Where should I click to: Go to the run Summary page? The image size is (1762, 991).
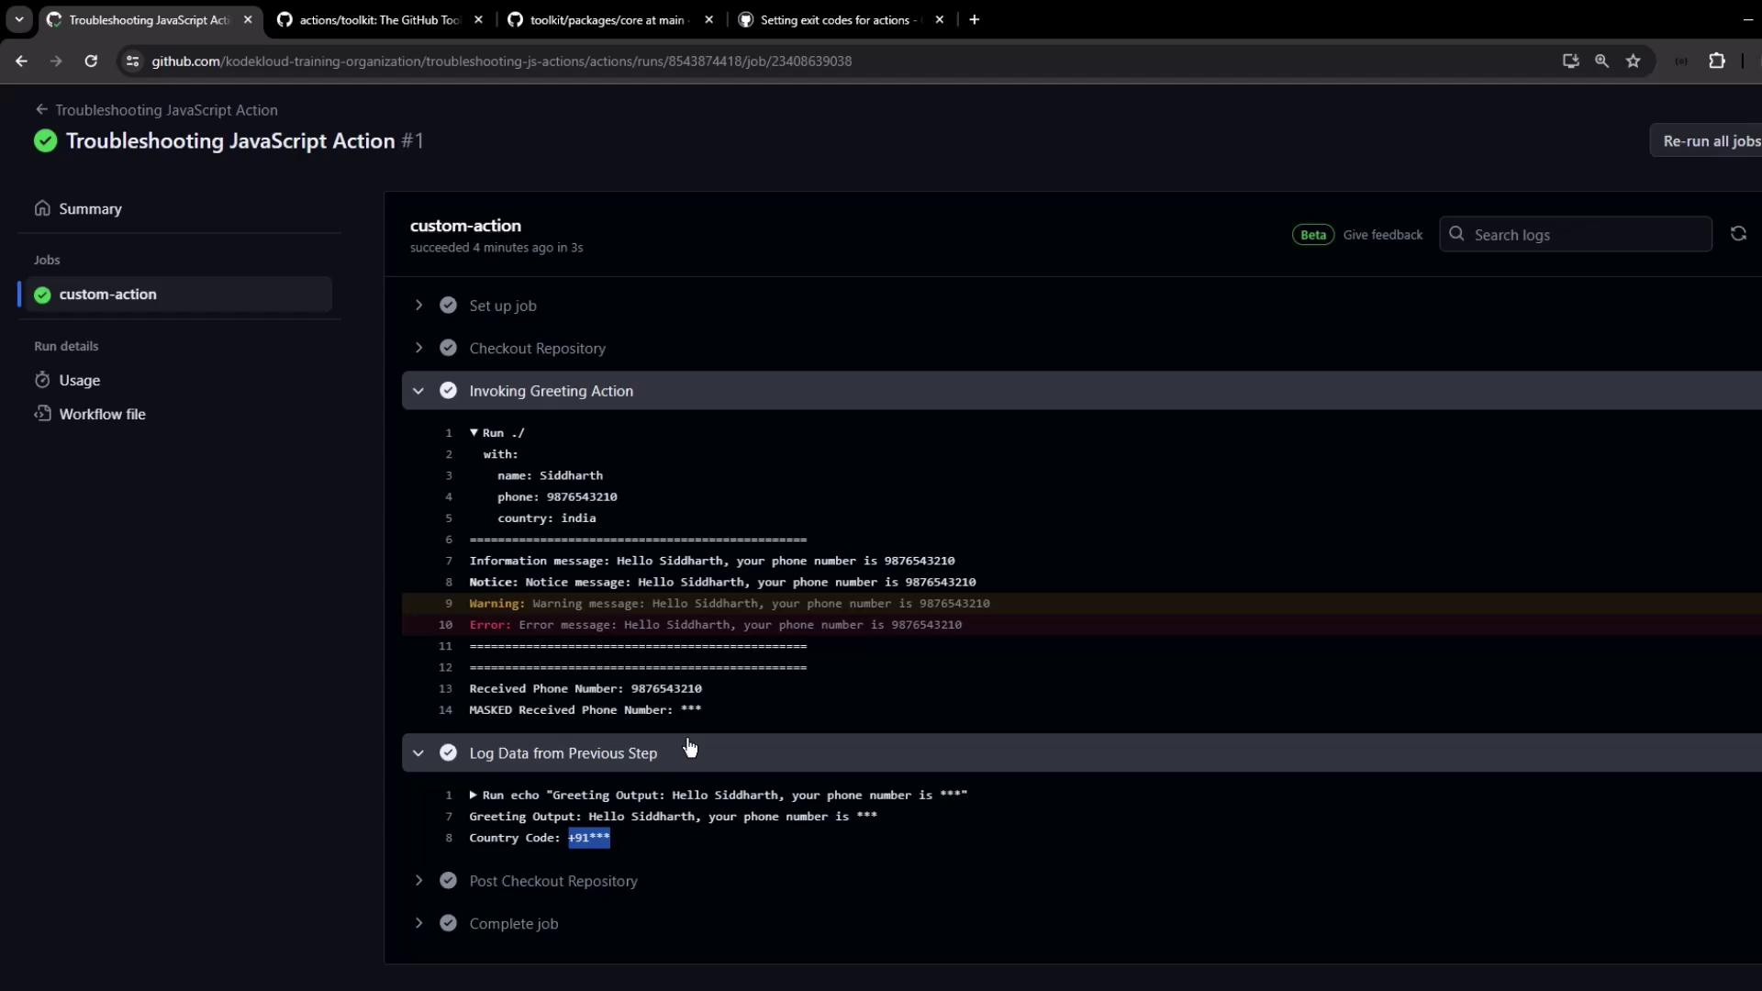click(x=89, y=209)
